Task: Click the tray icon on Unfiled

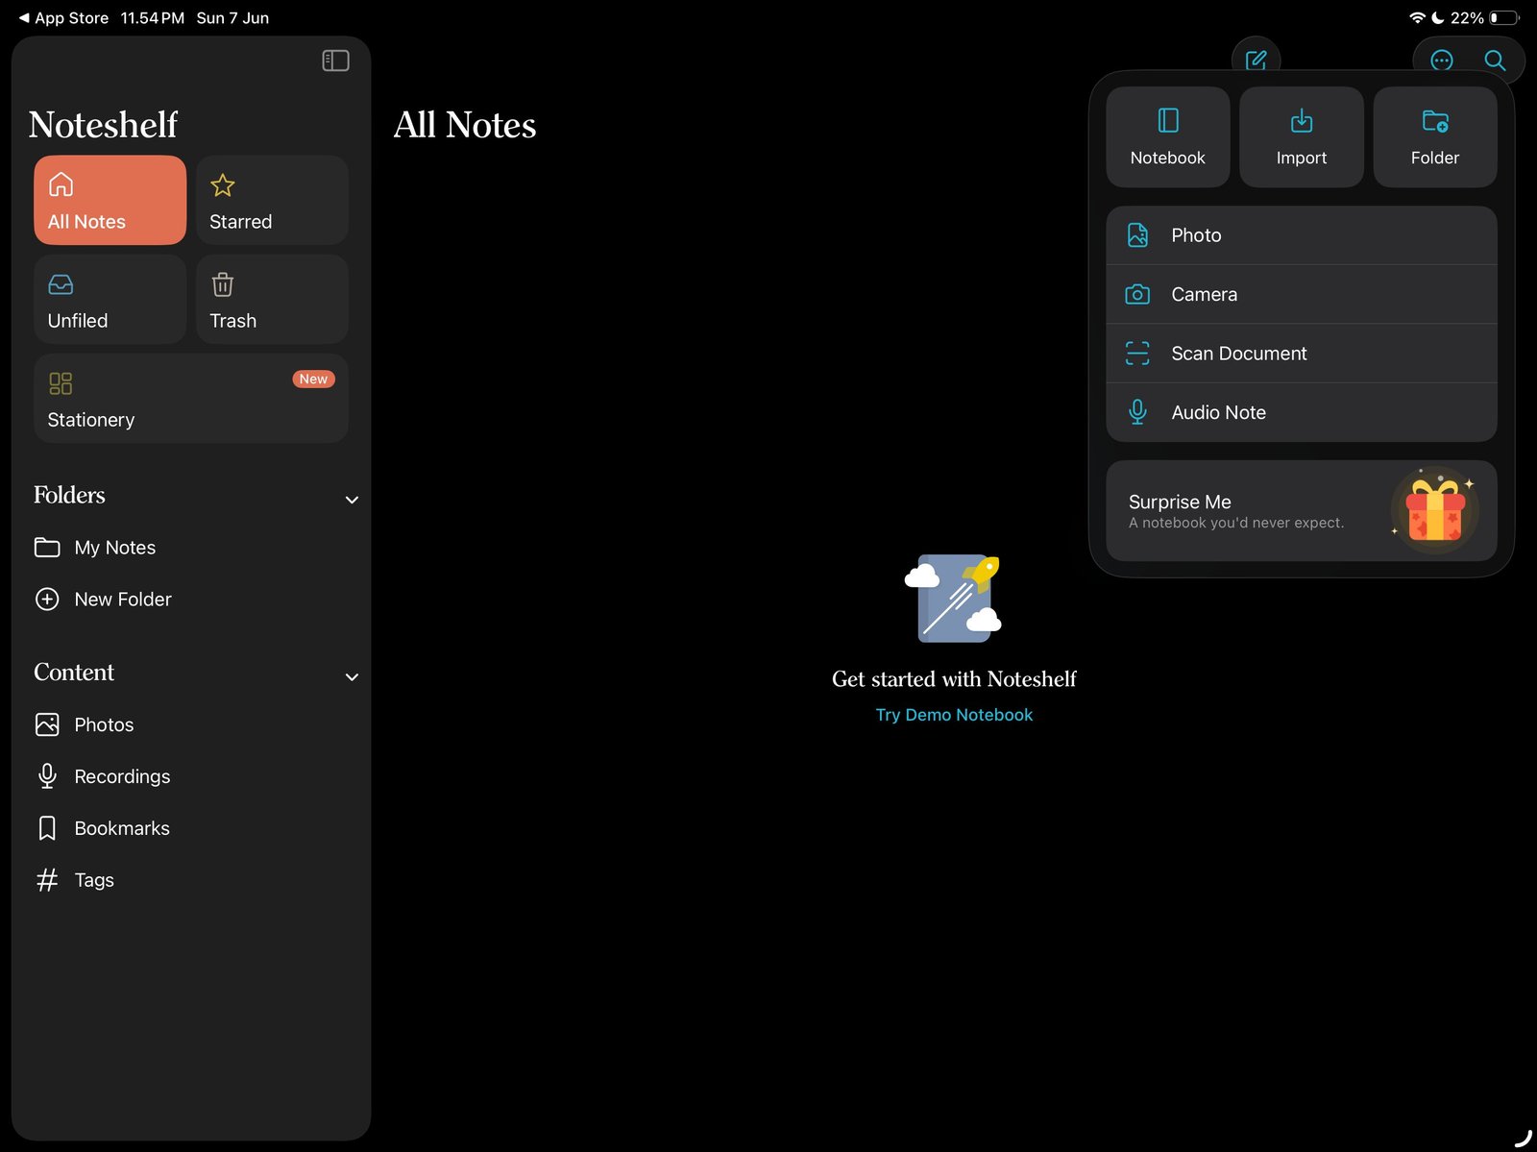Action: 61,284
